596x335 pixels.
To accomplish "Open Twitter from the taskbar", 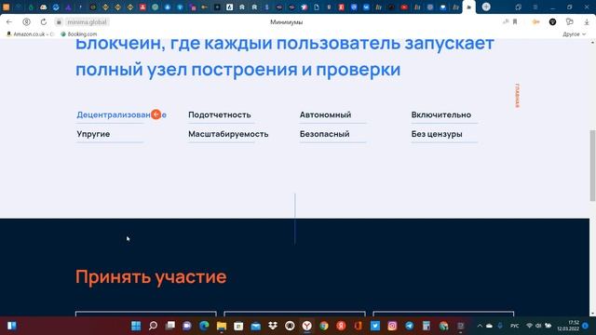I will (x=375, y=326).
